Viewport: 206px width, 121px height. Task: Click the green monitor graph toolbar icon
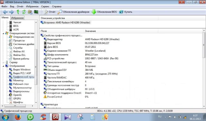36,12
